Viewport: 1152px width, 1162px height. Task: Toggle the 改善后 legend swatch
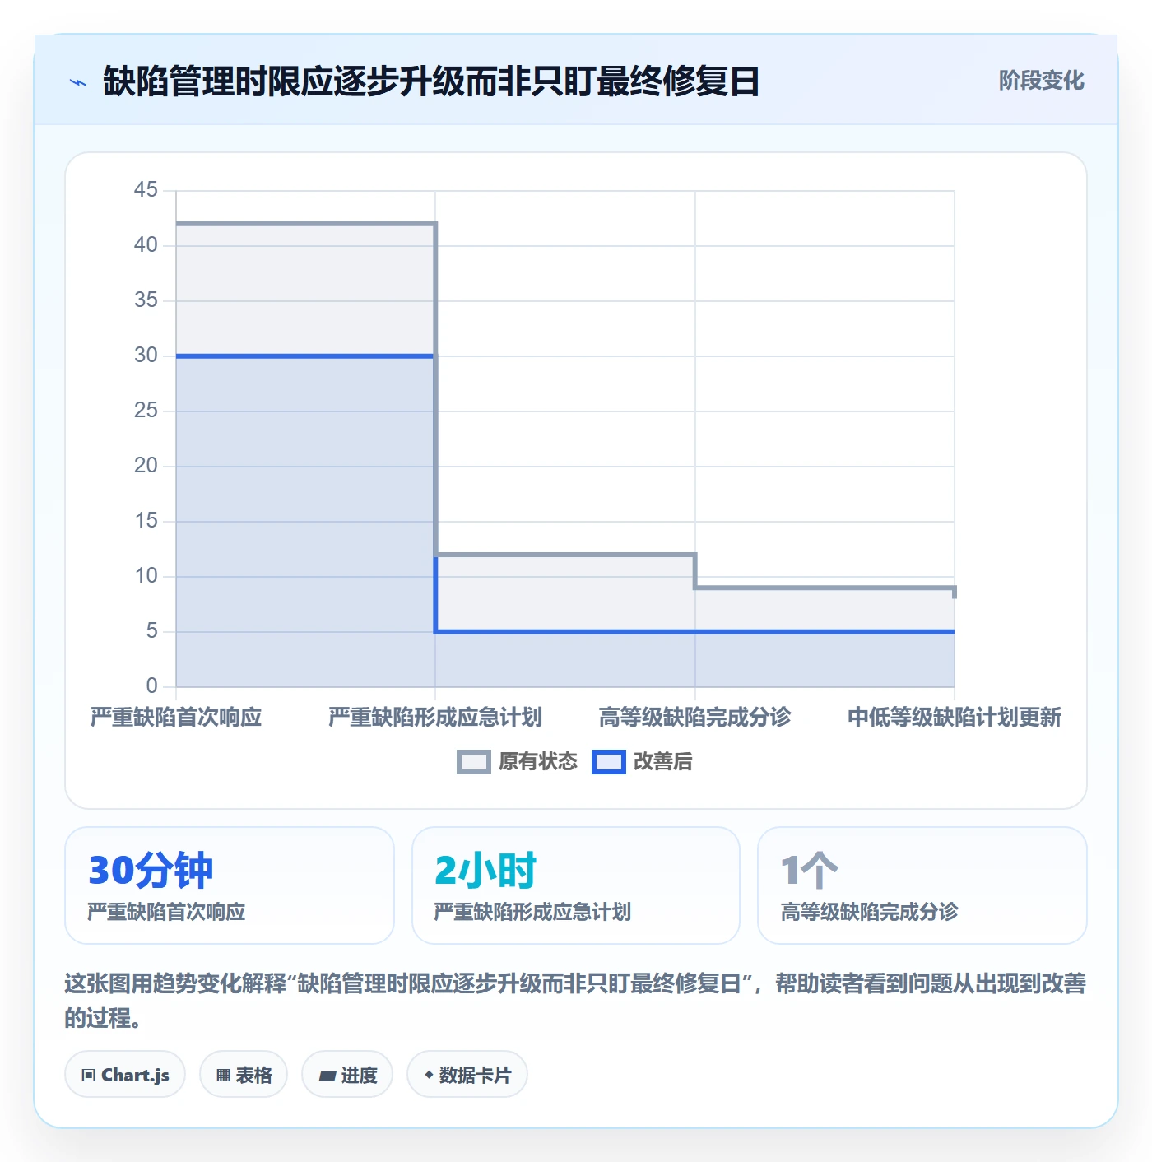[x=609, y=762]
